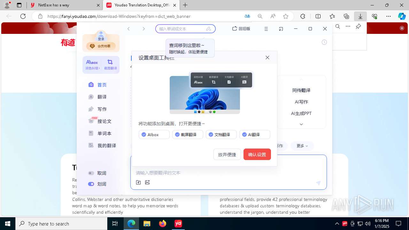Navigate forward in Youdao app
The height and width of the screenshot is (230, 409).
pos(144,29)
